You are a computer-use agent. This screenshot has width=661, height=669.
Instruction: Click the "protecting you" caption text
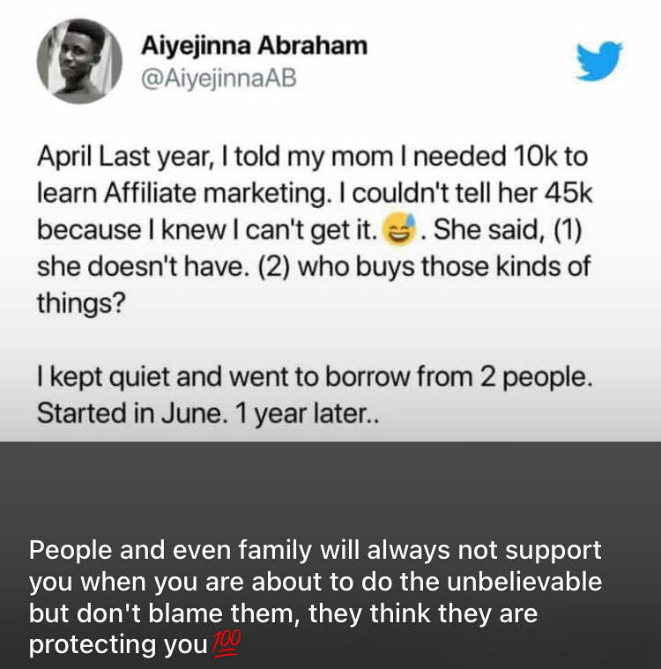point(117,645)
